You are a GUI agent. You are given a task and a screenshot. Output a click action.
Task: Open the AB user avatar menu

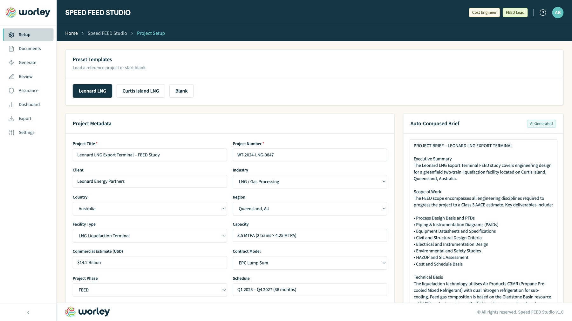click(558, 12)
